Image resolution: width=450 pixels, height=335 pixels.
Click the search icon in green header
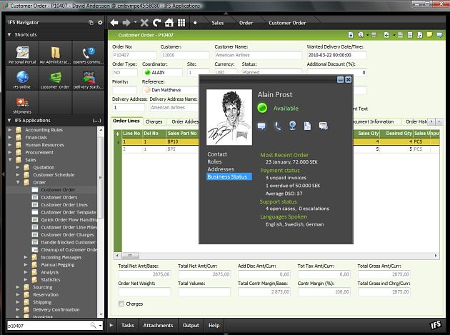click(x=361, y=35)
